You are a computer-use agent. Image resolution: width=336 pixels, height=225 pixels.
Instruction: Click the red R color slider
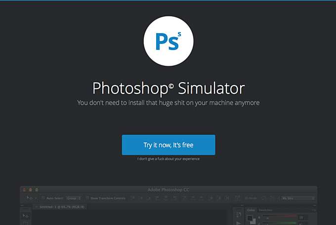tap(279, 216)
